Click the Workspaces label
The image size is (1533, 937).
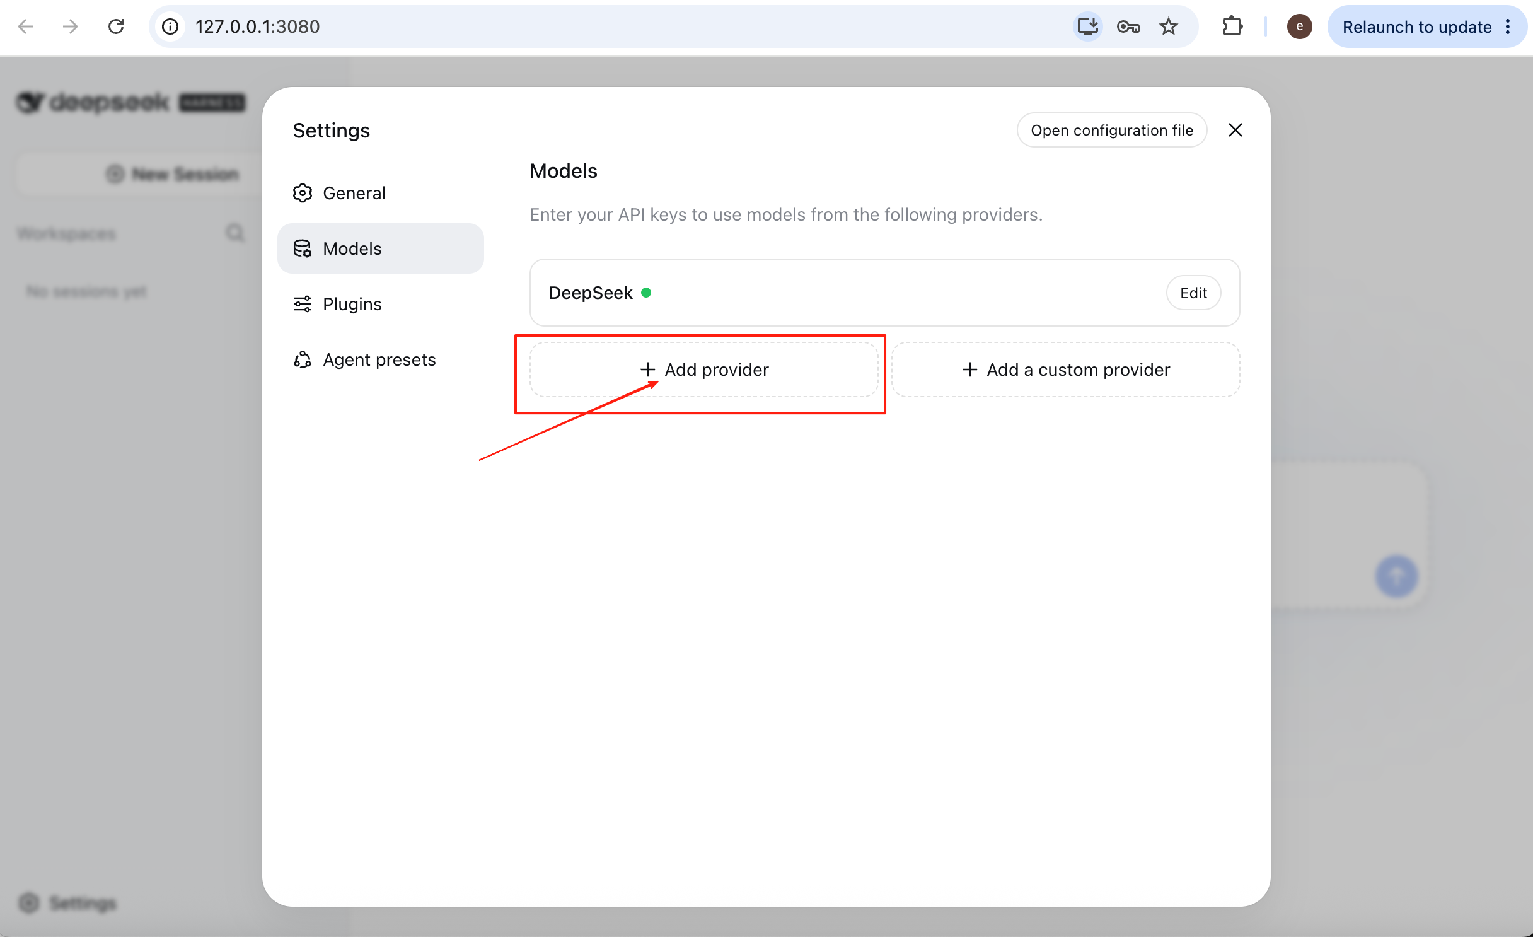[x=67, y=233]
